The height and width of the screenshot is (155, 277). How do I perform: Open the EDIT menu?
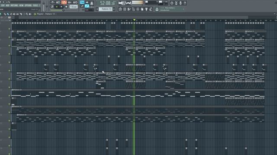pyautogui.click(x=3, y=6)
